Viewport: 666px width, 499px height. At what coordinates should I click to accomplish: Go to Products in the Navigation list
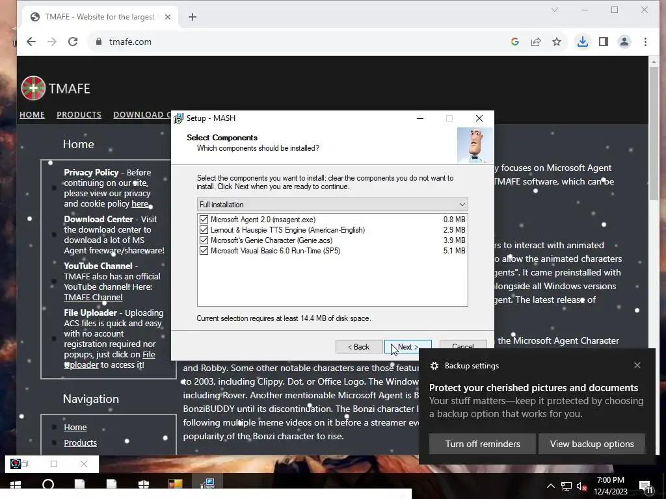[x=80, y=442]
